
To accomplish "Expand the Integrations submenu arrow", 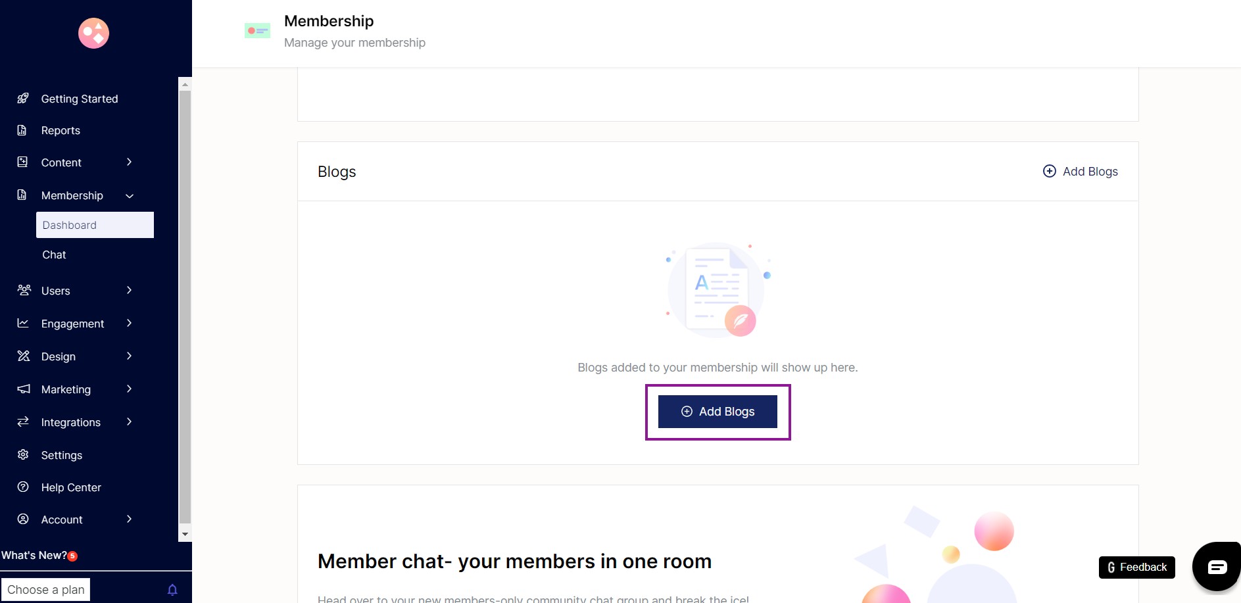I will point(129,422).
